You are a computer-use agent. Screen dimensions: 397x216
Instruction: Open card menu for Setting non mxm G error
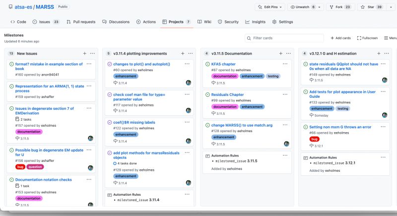click(x=383, y=127)
